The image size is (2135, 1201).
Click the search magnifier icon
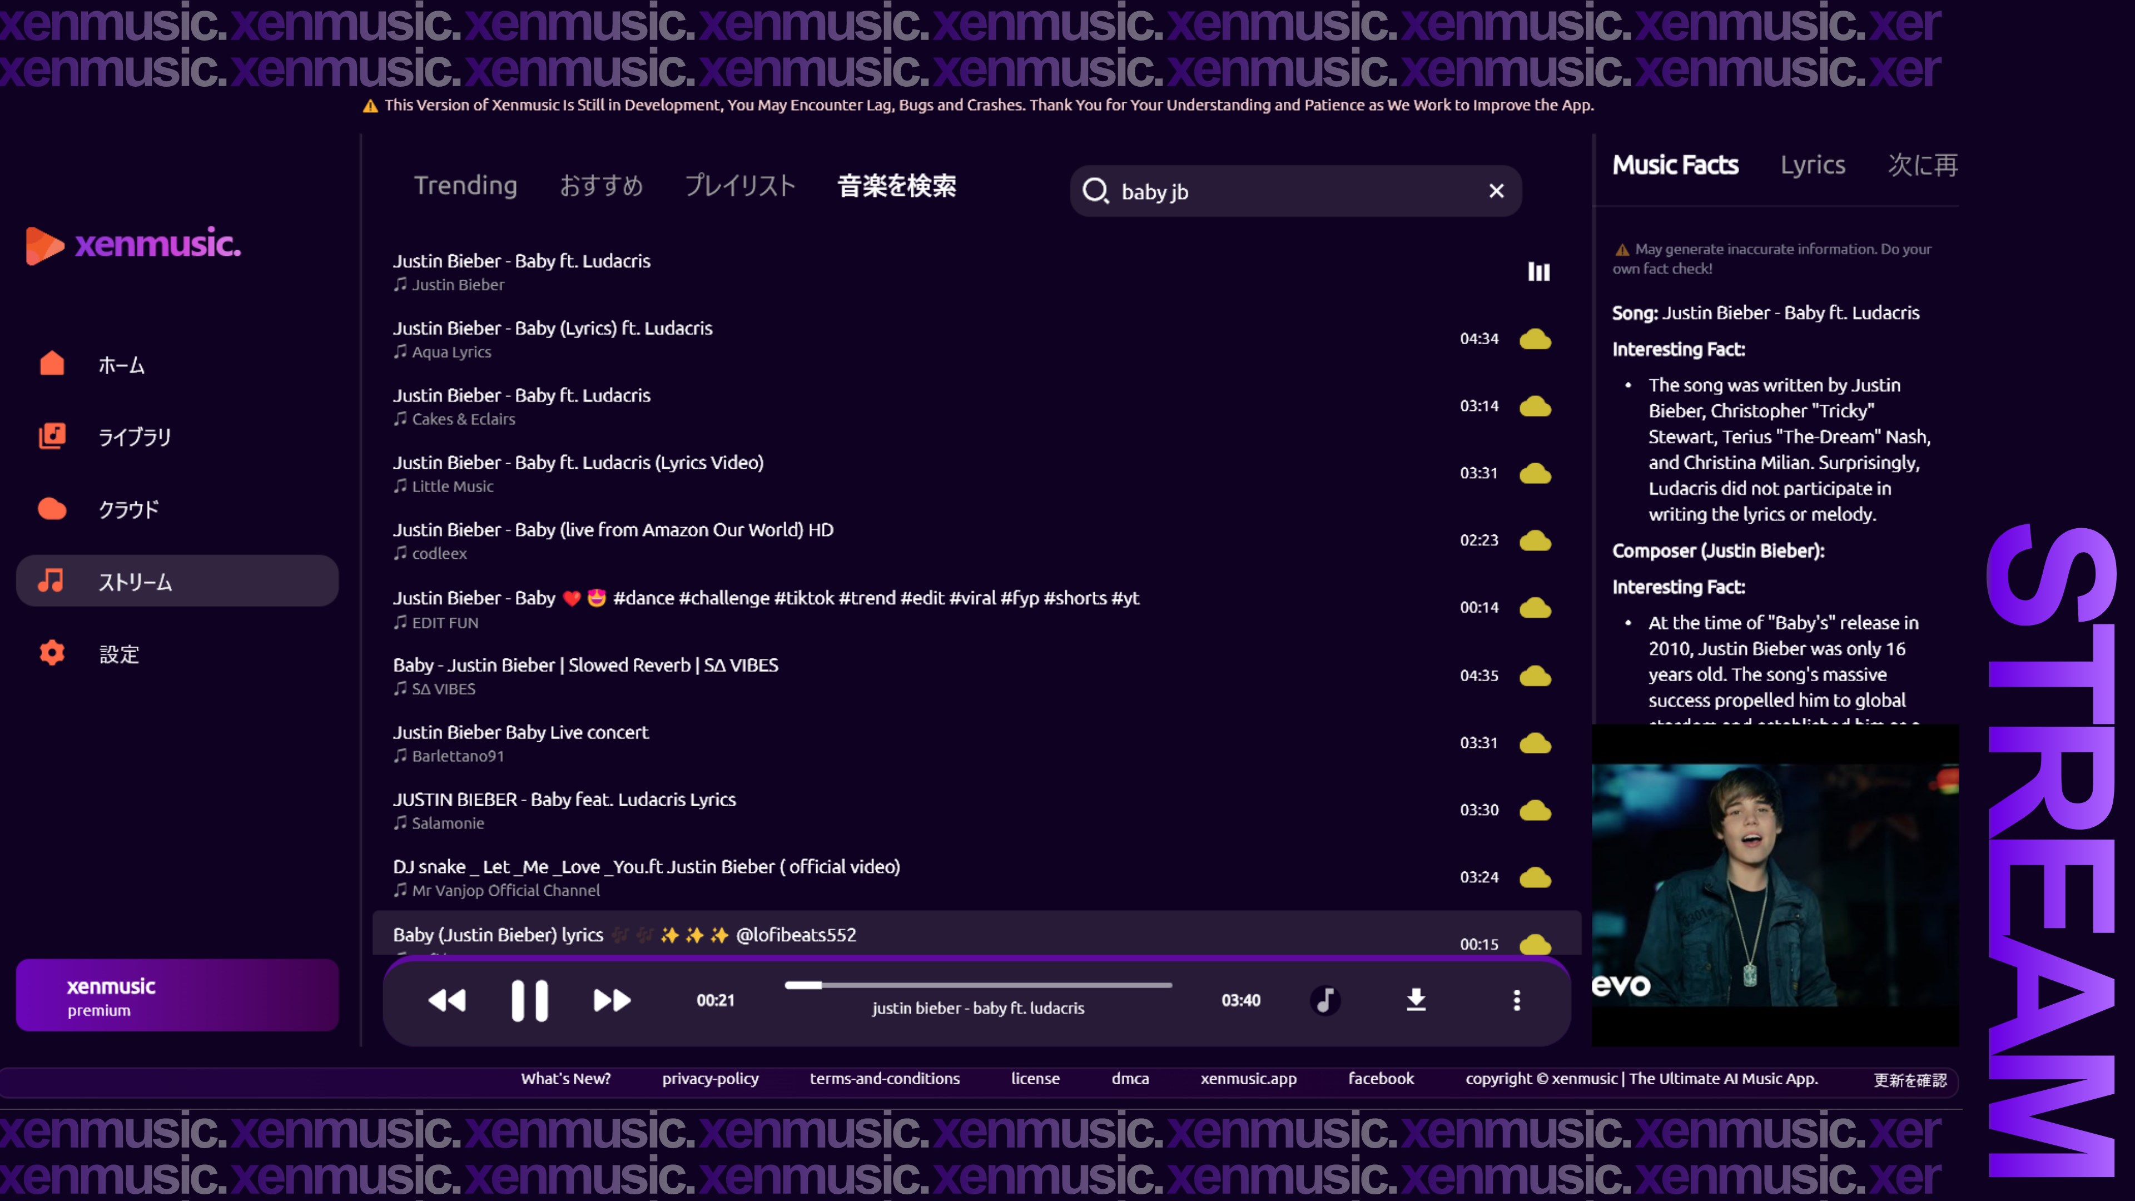(1096, 191)
